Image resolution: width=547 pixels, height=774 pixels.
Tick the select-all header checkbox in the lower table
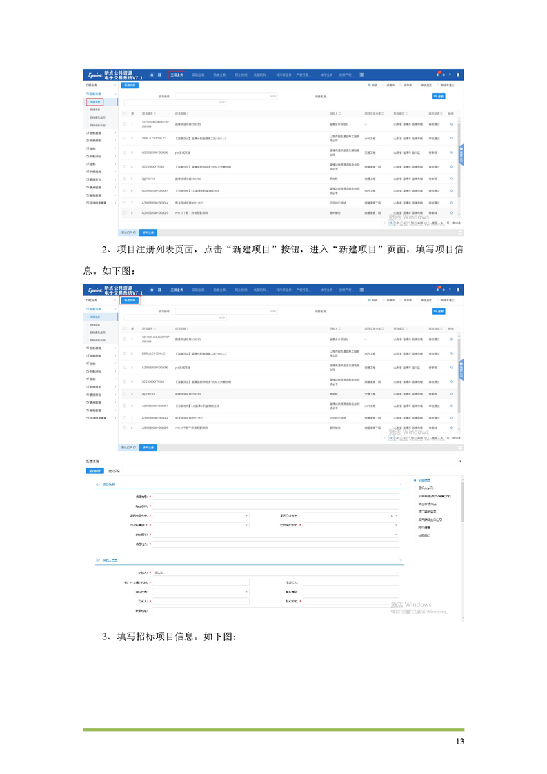[x=125, y=328]
